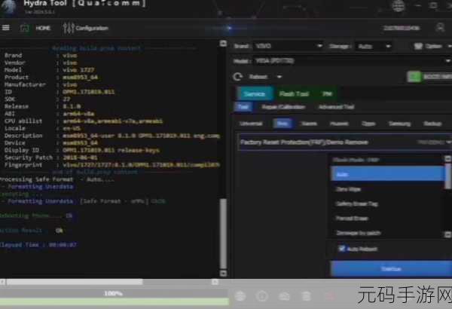
Task: Select Safety Erase Tag in the list
Action: 357,203
